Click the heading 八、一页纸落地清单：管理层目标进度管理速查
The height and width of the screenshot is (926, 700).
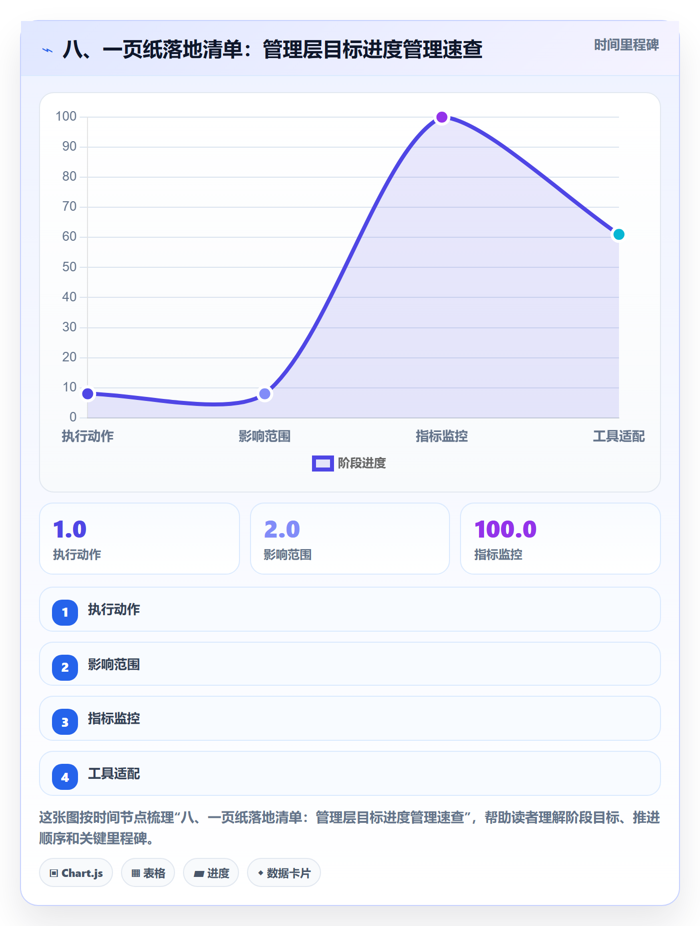[x=272, y=50]
